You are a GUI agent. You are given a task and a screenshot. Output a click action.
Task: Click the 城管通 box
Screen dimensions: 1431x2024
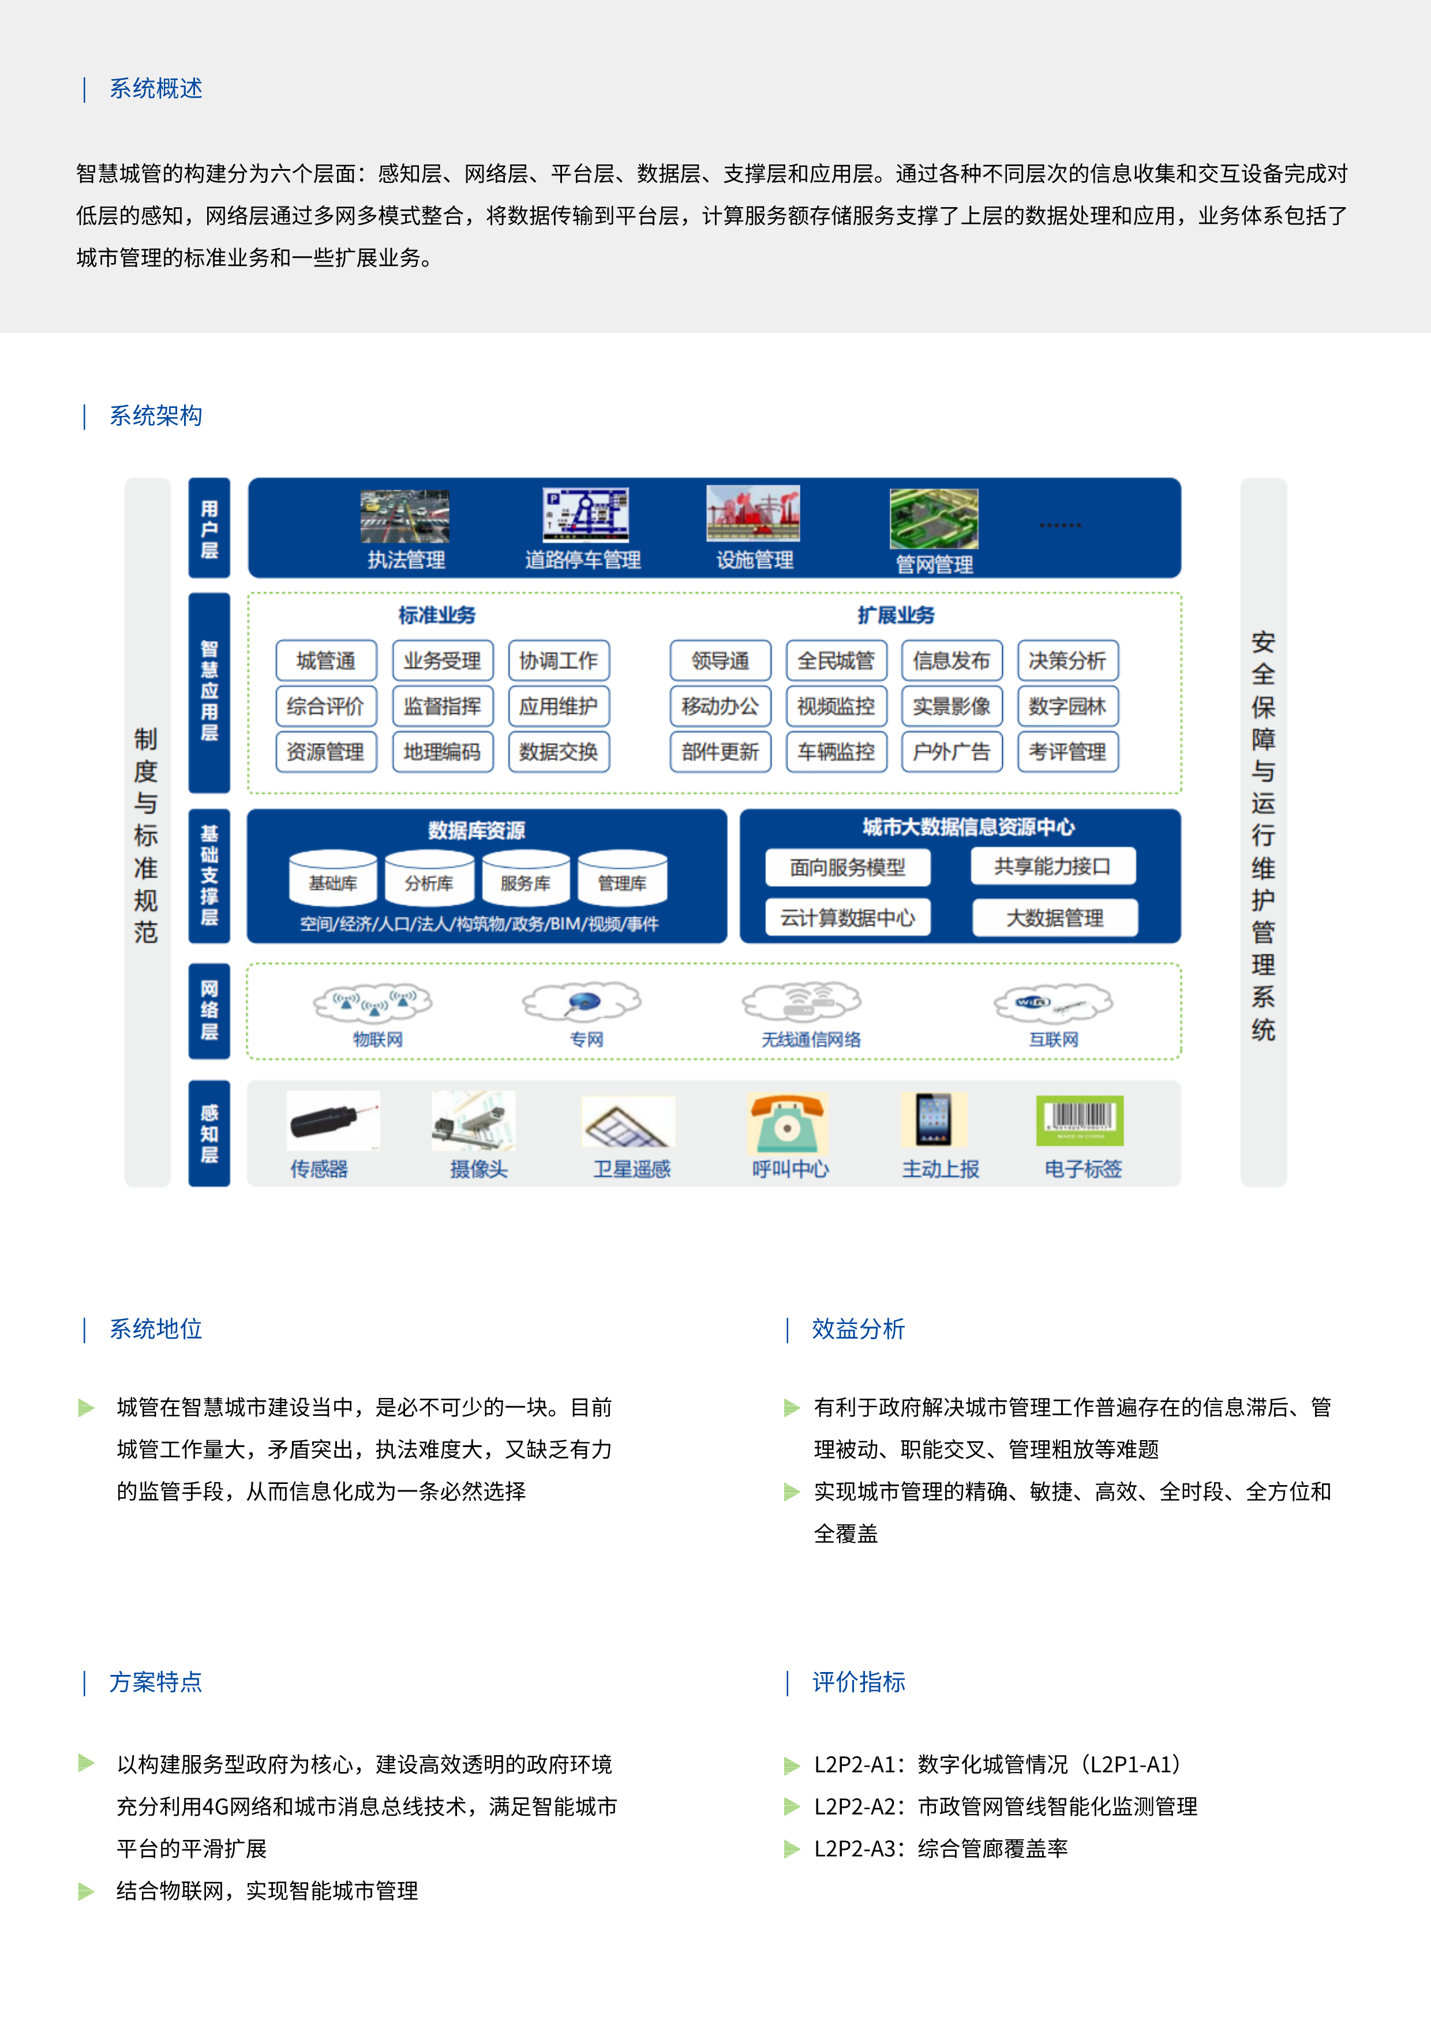[x=326, y=660]
